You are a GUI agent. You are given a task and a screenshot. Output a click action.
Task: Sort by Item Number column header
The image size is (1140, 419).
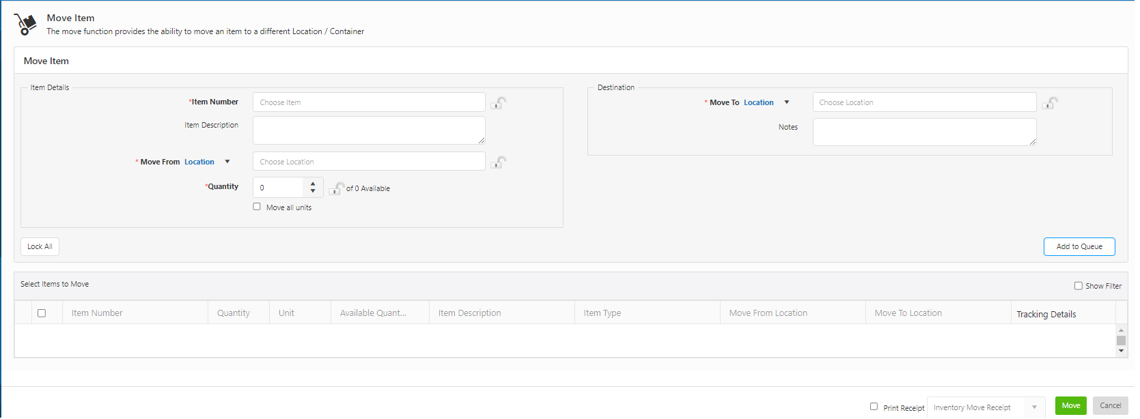click(x=97, y=313)
